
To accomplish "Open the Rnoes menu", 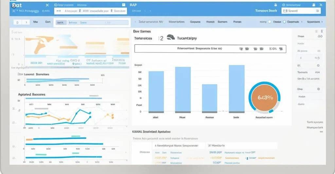I will click(238, 22).
